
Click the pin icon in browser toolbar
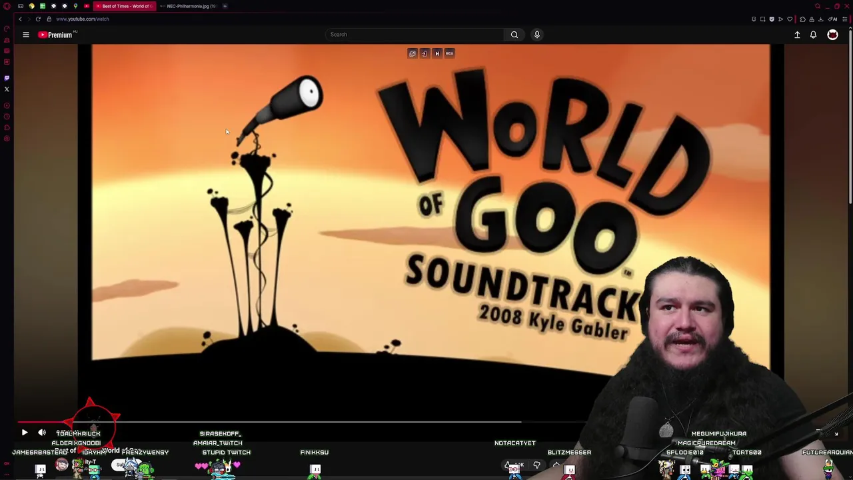pos(754,19)
